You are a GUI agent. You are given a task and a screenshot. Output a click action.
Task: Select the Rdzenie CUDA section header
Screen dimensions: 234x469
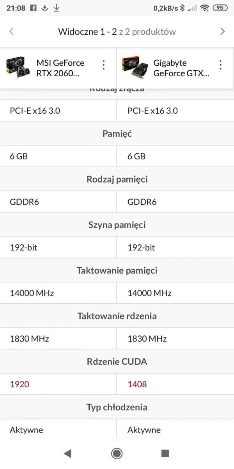point(117,362)
